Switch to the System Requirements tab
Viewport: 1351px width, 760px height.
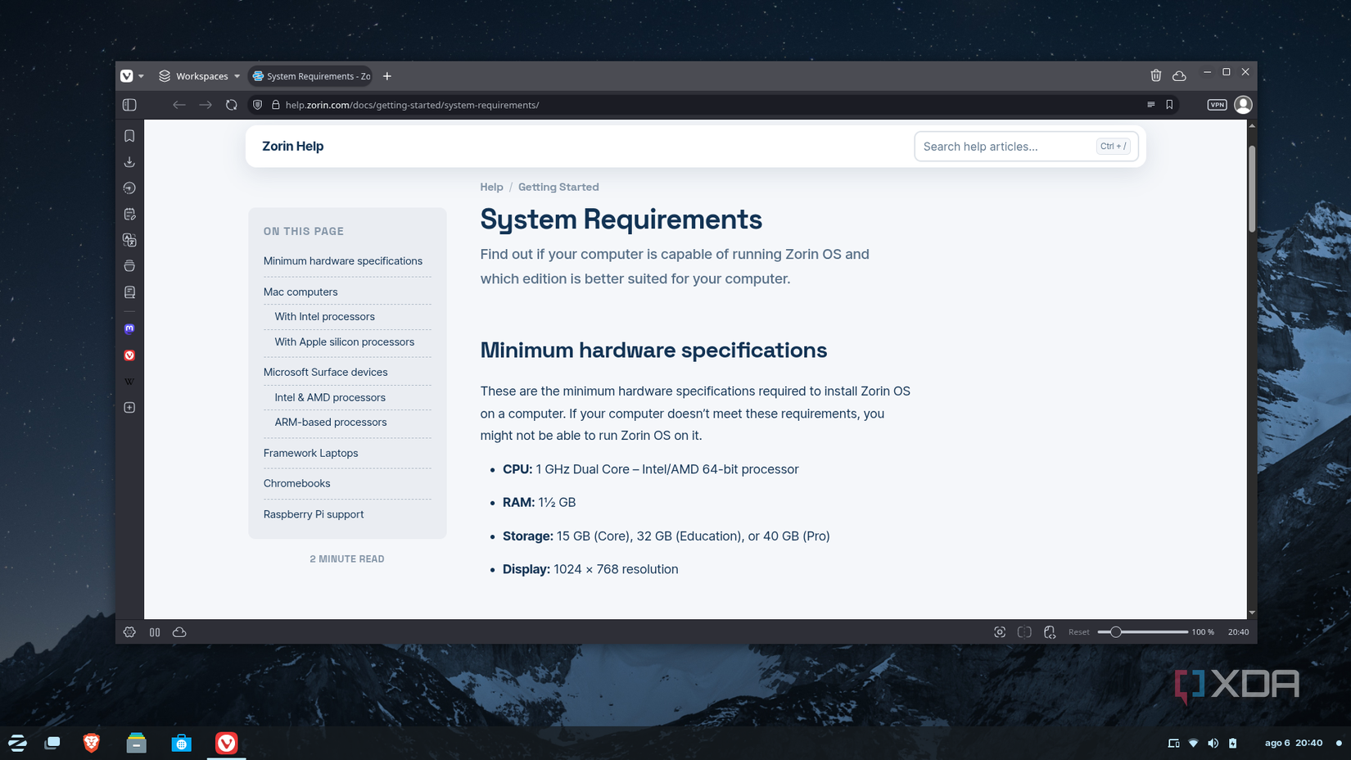(310, 75)
